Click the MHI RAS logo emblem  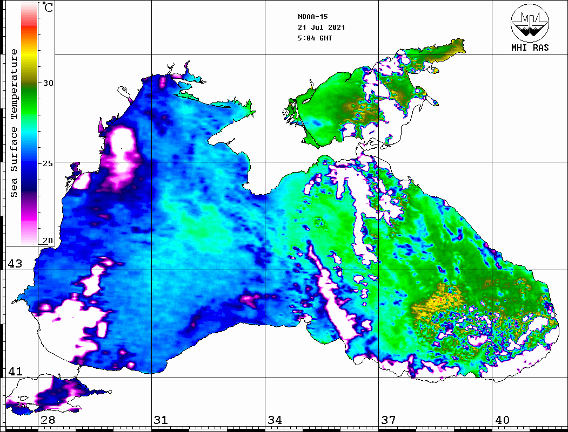530,23
